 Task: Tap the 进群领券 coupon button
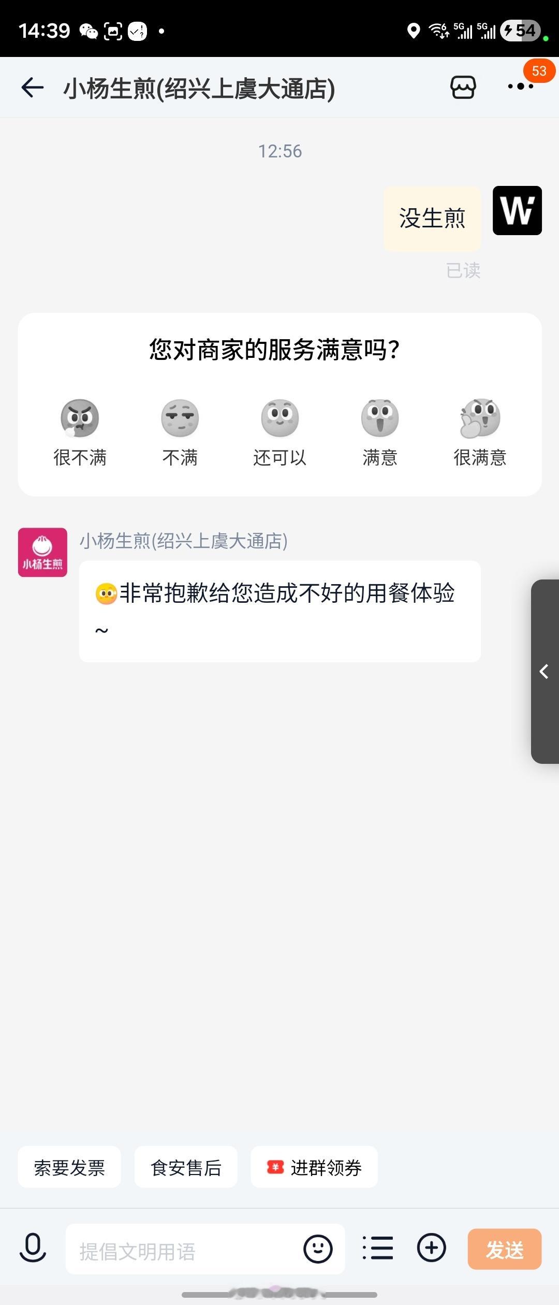(314, 1168)
